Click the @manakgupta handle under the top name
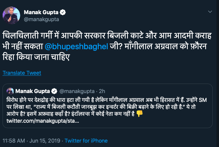 (41, 19)
